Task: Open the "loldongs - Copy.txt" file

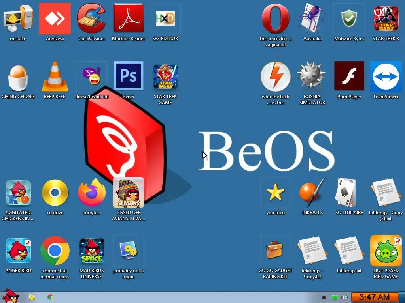Action: pos(312,251)
